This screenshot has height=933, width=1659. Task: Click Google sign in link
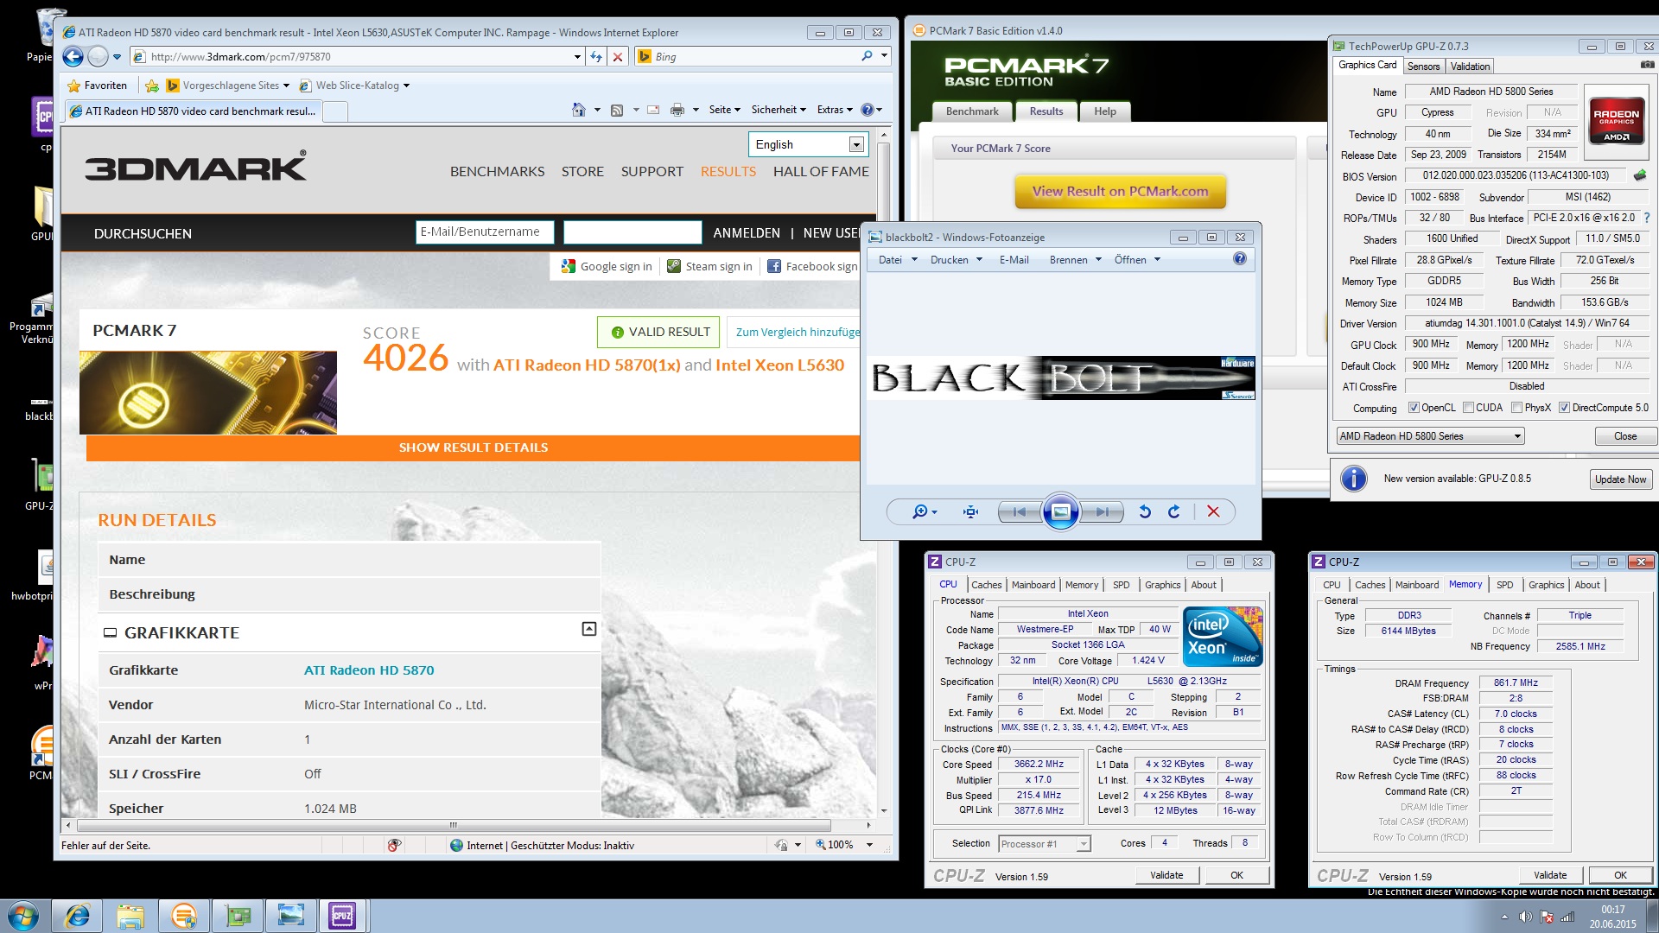[x=607, y=266]
